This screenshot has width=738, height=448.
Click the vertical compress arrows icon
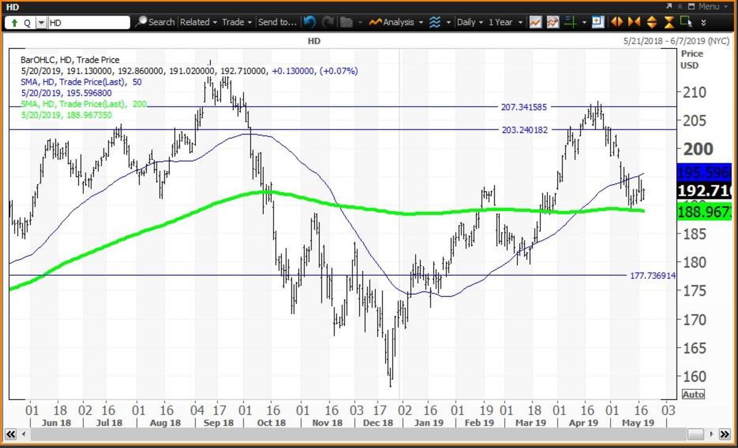click(x=670, y=22)
